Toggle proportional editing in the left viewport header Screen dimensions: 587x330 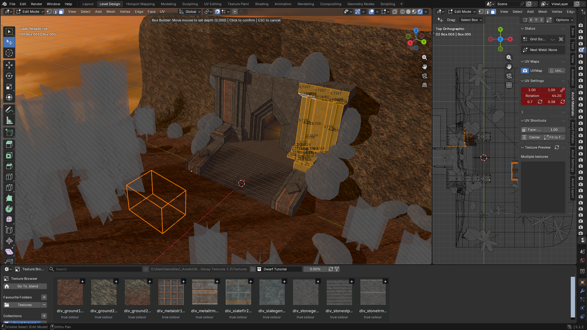click(235, 12)
